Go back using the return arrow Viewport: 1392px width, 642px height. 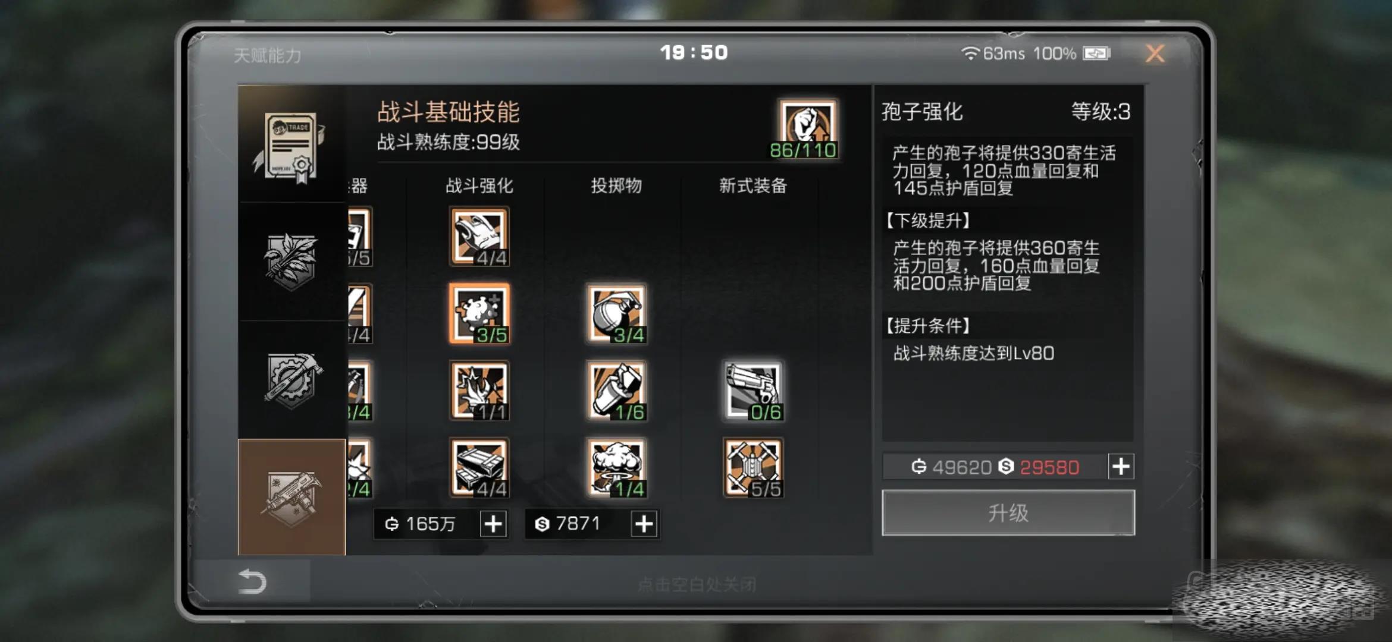(252, 581)
